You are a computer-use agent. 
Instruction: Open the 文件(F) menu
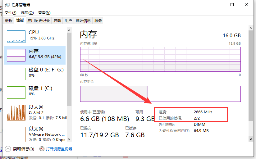(10, 13)
